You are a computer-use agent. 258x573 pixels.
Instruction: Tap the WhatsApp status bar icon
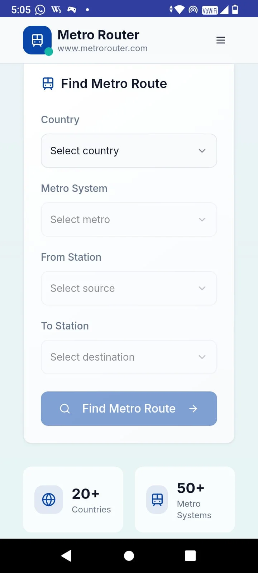pos(40,10)
